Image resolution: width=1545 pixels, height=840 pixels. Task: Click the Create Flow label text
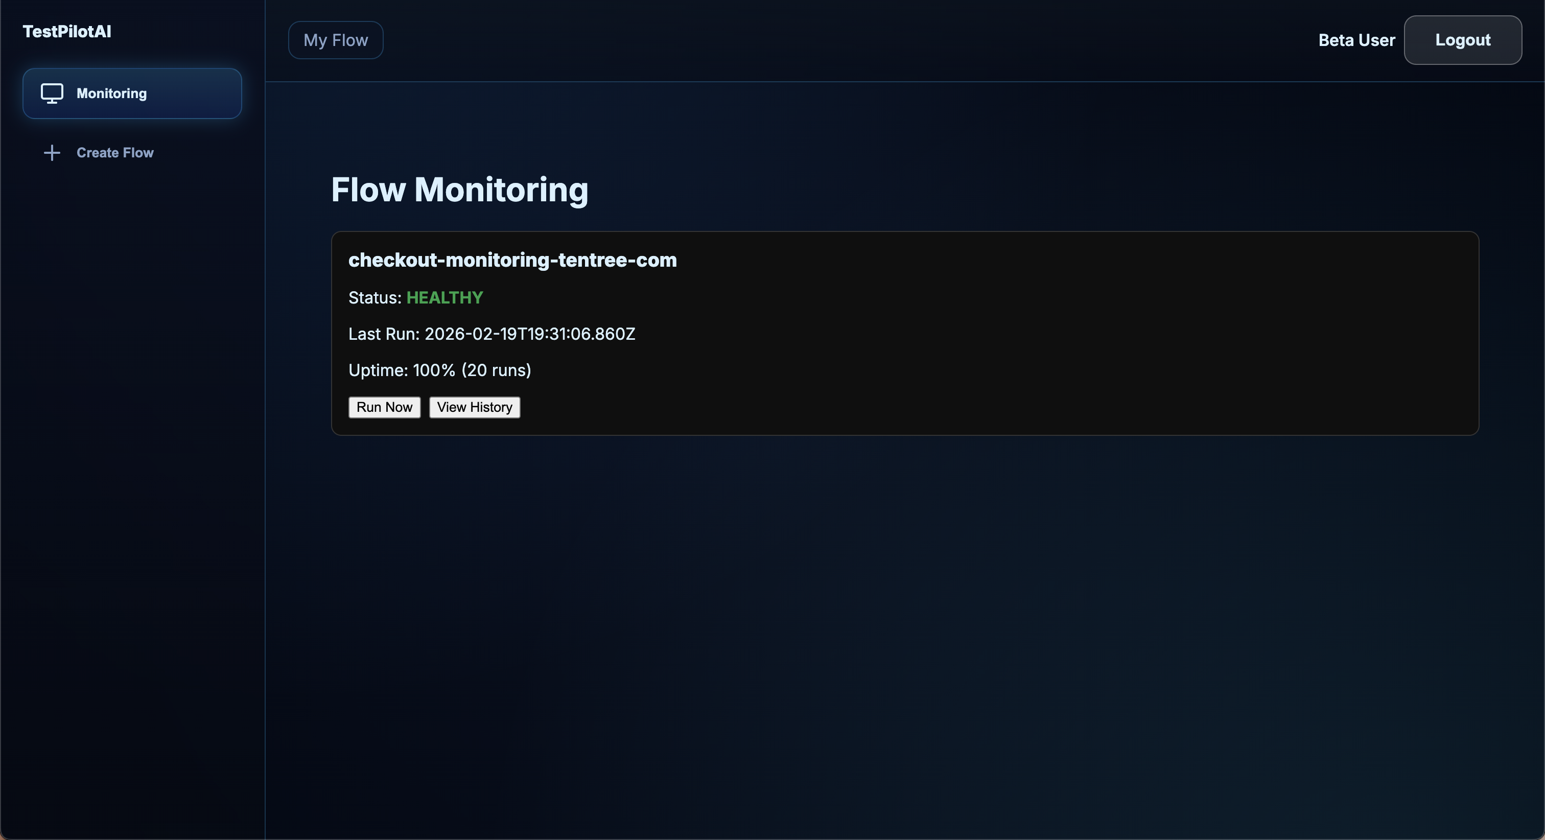[115, 152]
